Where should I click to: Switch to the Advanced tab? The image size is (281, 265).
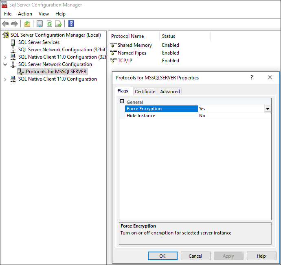click(x=170, y=92)
